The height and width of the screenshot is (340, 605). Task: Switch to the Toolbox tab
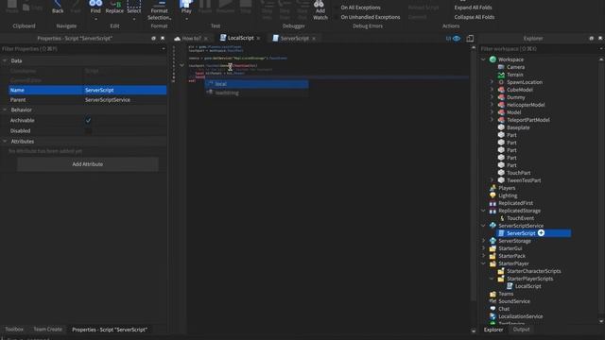tap(14, 330)
